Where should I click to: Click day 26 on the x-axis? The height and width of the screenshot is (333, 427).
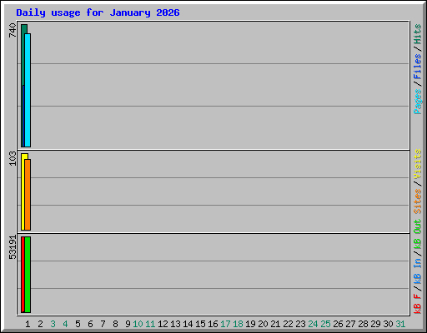tap(338, 324)
